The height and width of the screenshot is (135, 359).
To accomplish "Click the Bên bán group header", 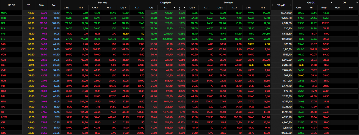I will (228, 2).
